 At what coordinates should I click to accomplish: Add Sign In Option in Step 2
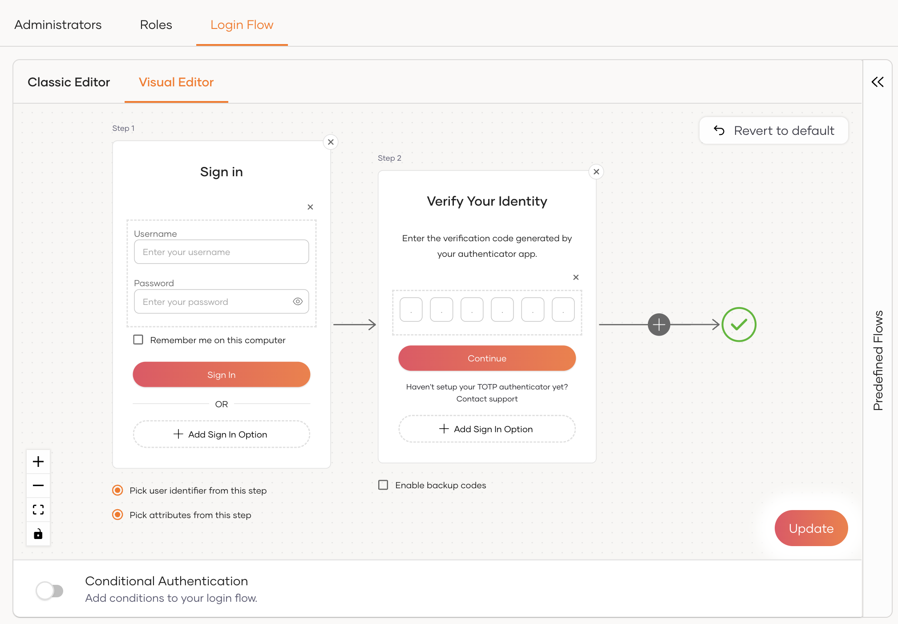pyautogui.click(x=487, y=429)
